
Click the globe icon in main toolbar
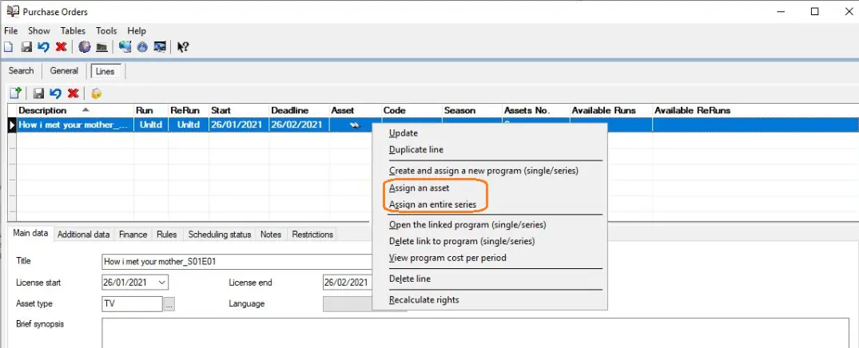coord(84,47)
